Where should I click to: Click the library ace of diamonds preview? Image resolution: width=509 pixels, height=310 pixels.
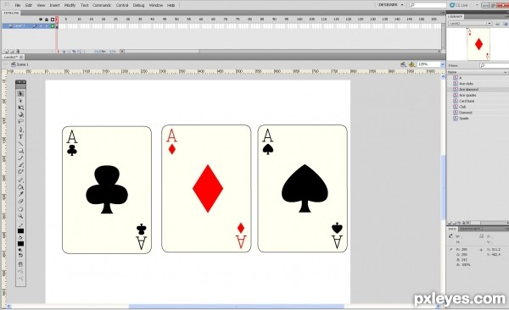click(x=478, y=44)
